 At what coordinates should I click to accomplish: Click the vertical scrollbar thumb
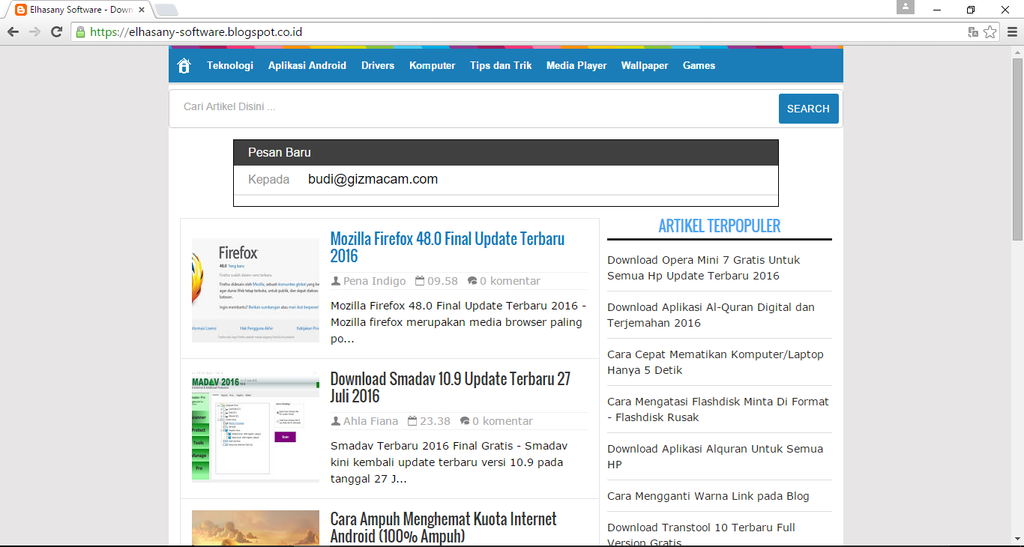tap(1017, 148)
